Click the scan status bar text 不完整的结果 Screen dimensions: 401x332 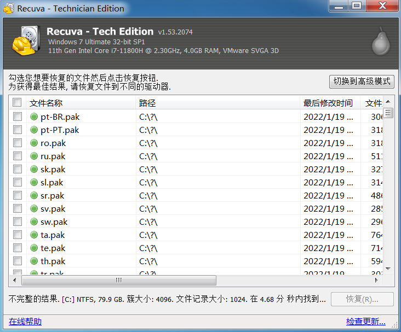coord(167,299)
